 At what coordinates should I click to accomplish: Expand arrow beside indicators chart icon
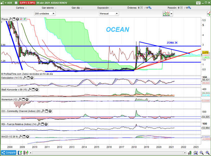[171, 14]
